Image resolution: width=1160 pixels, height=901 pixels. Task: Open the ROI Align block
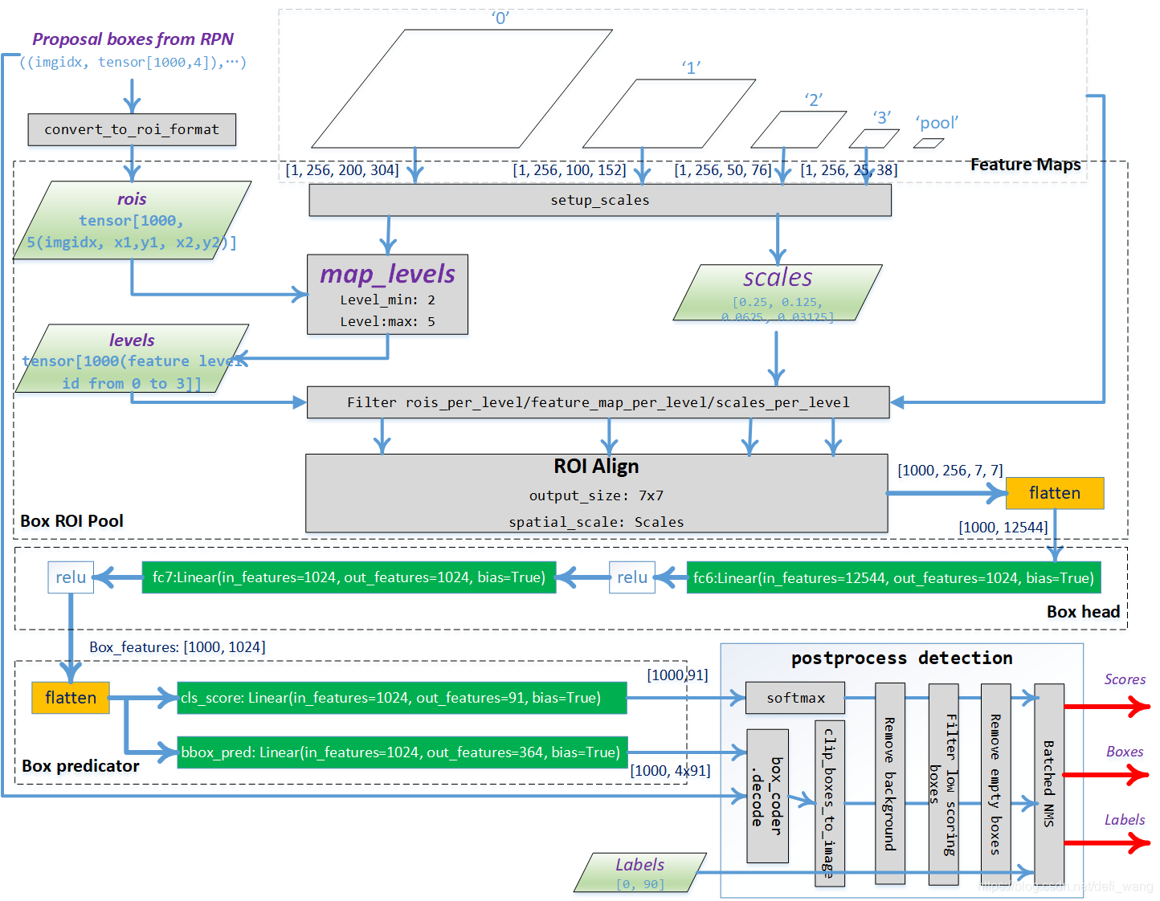(595, 493)
